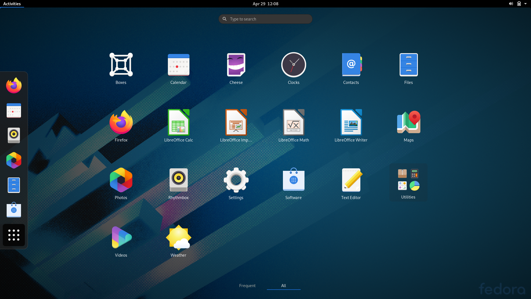Viewport: 531px width, 299px height.
Task: Open the Videos player
Action: 121,241
